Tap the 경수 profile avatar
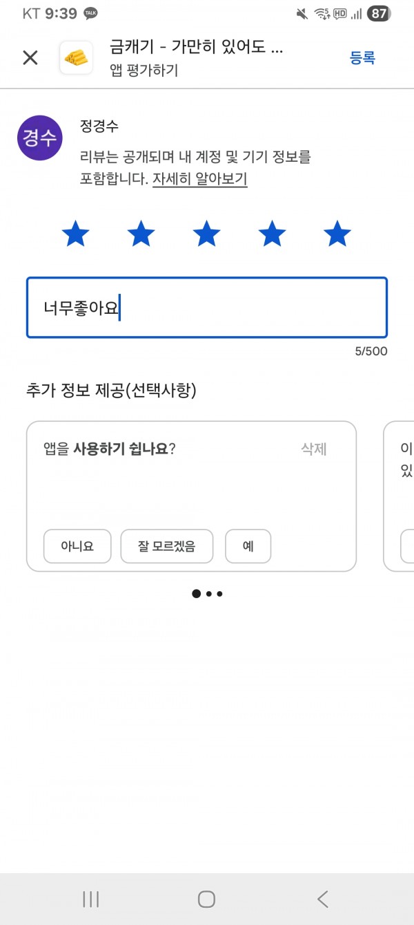Viewport: 414px width, 925px height. pyautogui.click(x=40, y=138)
